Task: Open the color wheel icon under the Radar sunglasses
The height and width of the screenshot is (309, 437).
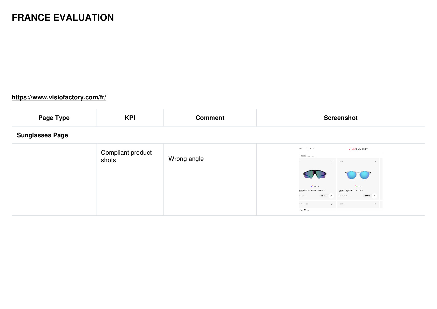Action: point(312,186)
